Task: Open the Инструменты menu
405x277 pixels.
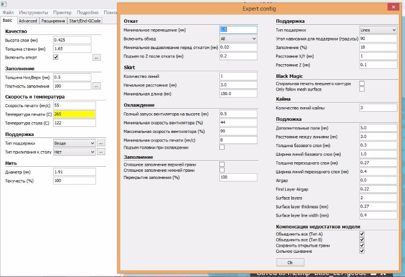Action: (x=33, y=12)
